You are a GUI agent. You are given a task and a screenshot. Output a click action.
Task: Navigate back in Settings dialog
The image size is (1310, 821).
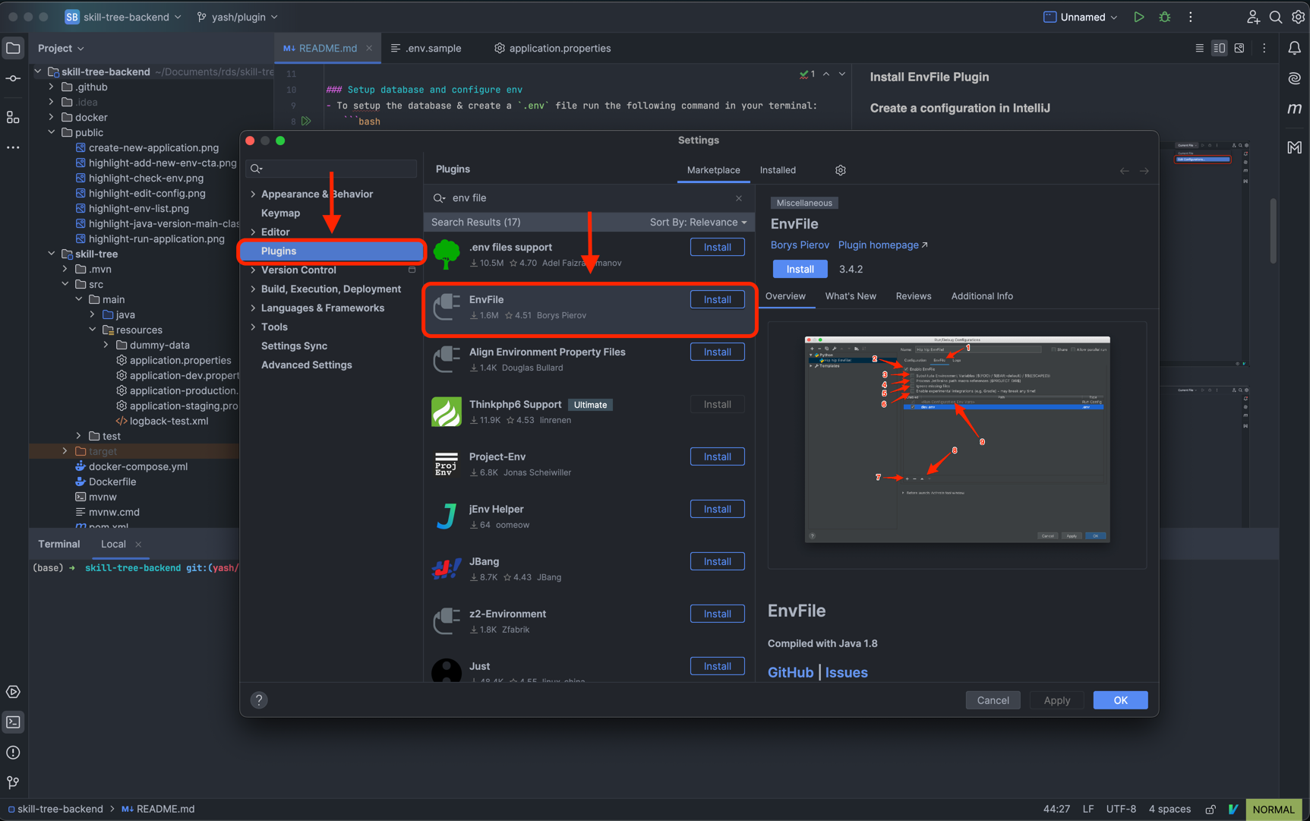1124,171
